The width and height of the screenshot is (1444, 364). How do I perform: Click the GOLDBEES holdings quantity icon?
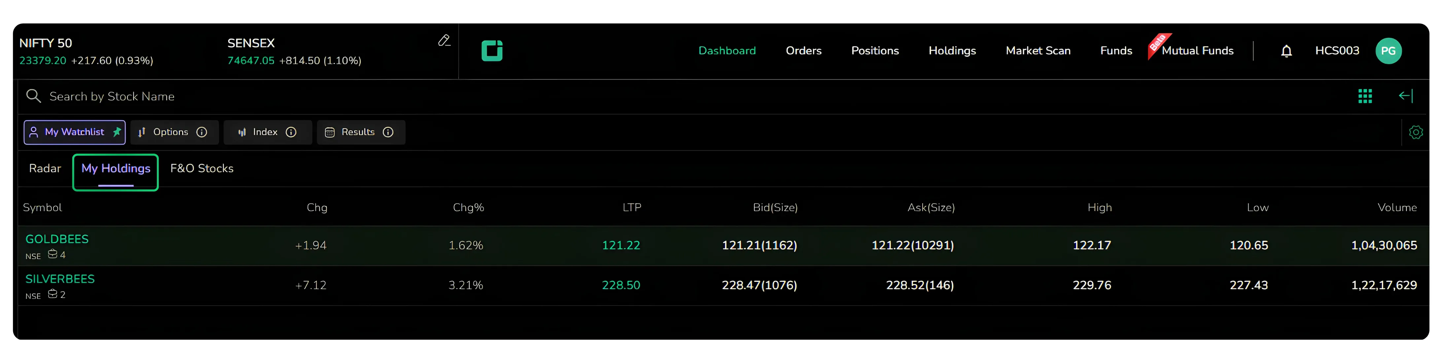pos(53,254)
